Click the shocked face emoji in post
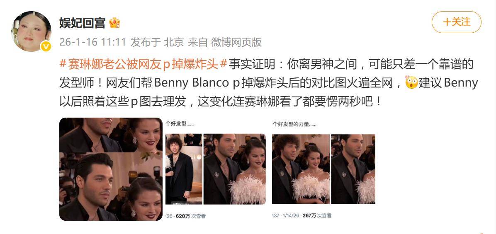 pos(411,82)
